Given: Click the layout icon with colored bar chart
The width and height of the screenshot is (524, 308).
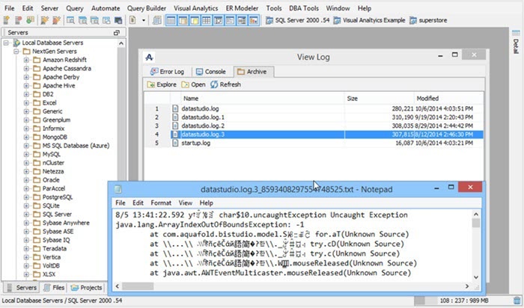Looking at the screenshot, I should tap(254, 20).
